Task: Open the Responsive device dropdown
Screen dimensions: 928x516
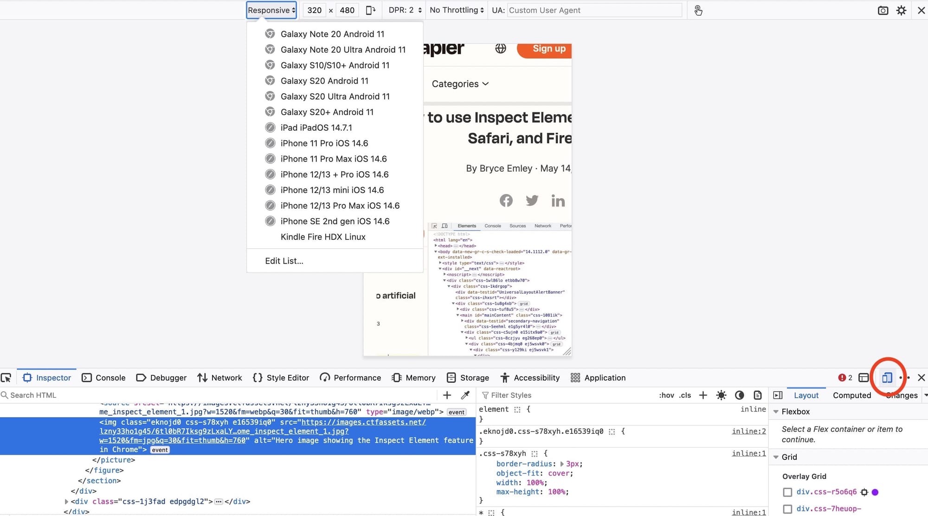Action: [271, 10]
